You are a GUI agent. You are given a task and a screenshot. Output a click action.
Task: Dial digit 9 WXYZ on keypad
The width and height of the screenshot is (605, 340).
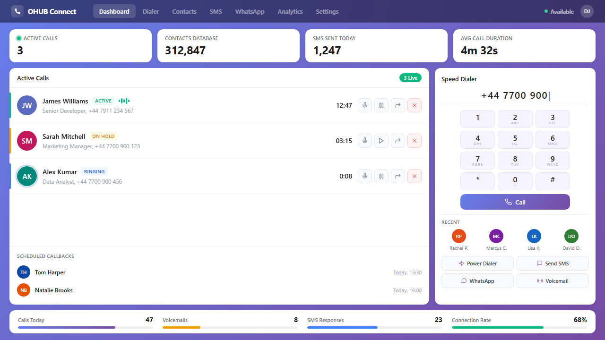[x=553, y=161]
